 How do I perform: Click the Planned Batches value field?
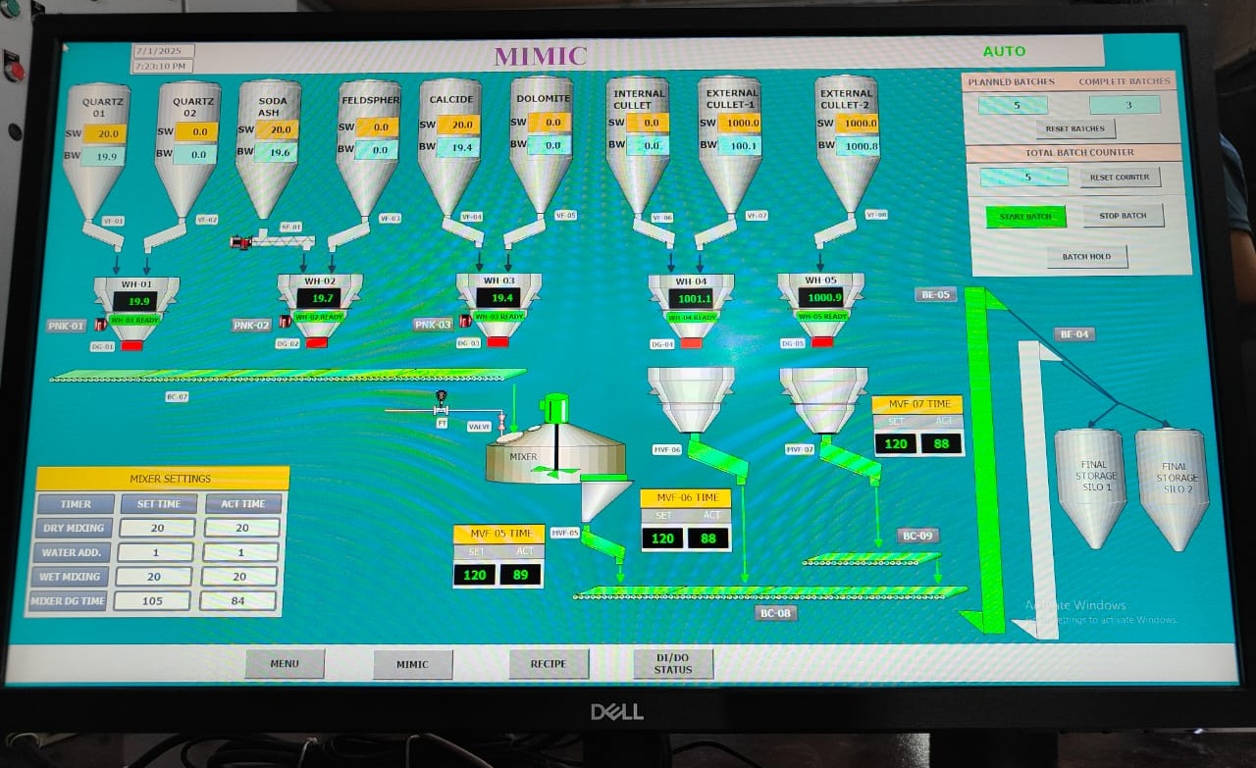click(x=1013, y=105)
